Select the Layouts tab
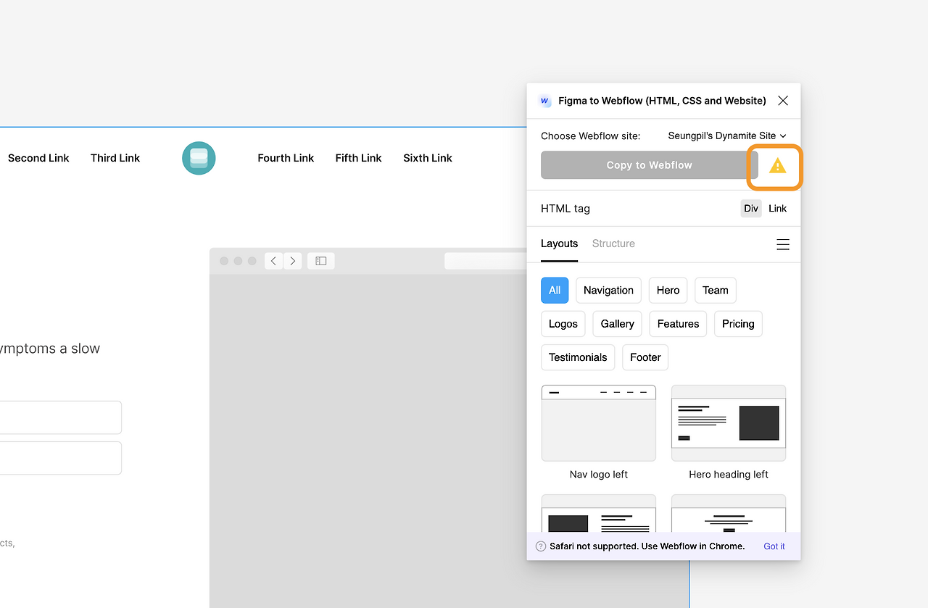Screen dimensions: 928x608 point(559,243)
